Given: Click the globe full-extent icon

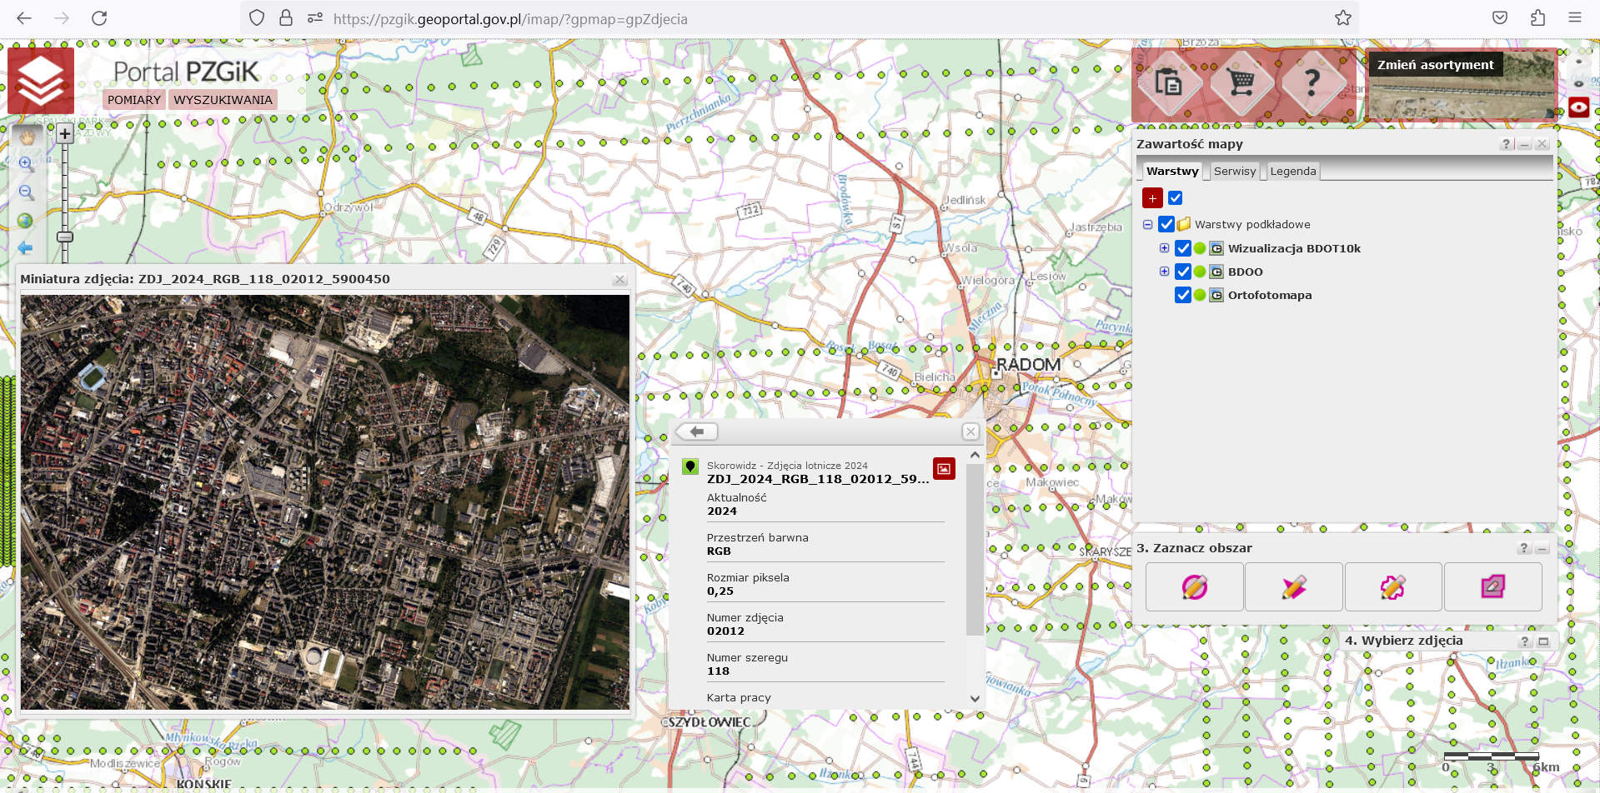Looking at the screenshot, I should 25,221.
